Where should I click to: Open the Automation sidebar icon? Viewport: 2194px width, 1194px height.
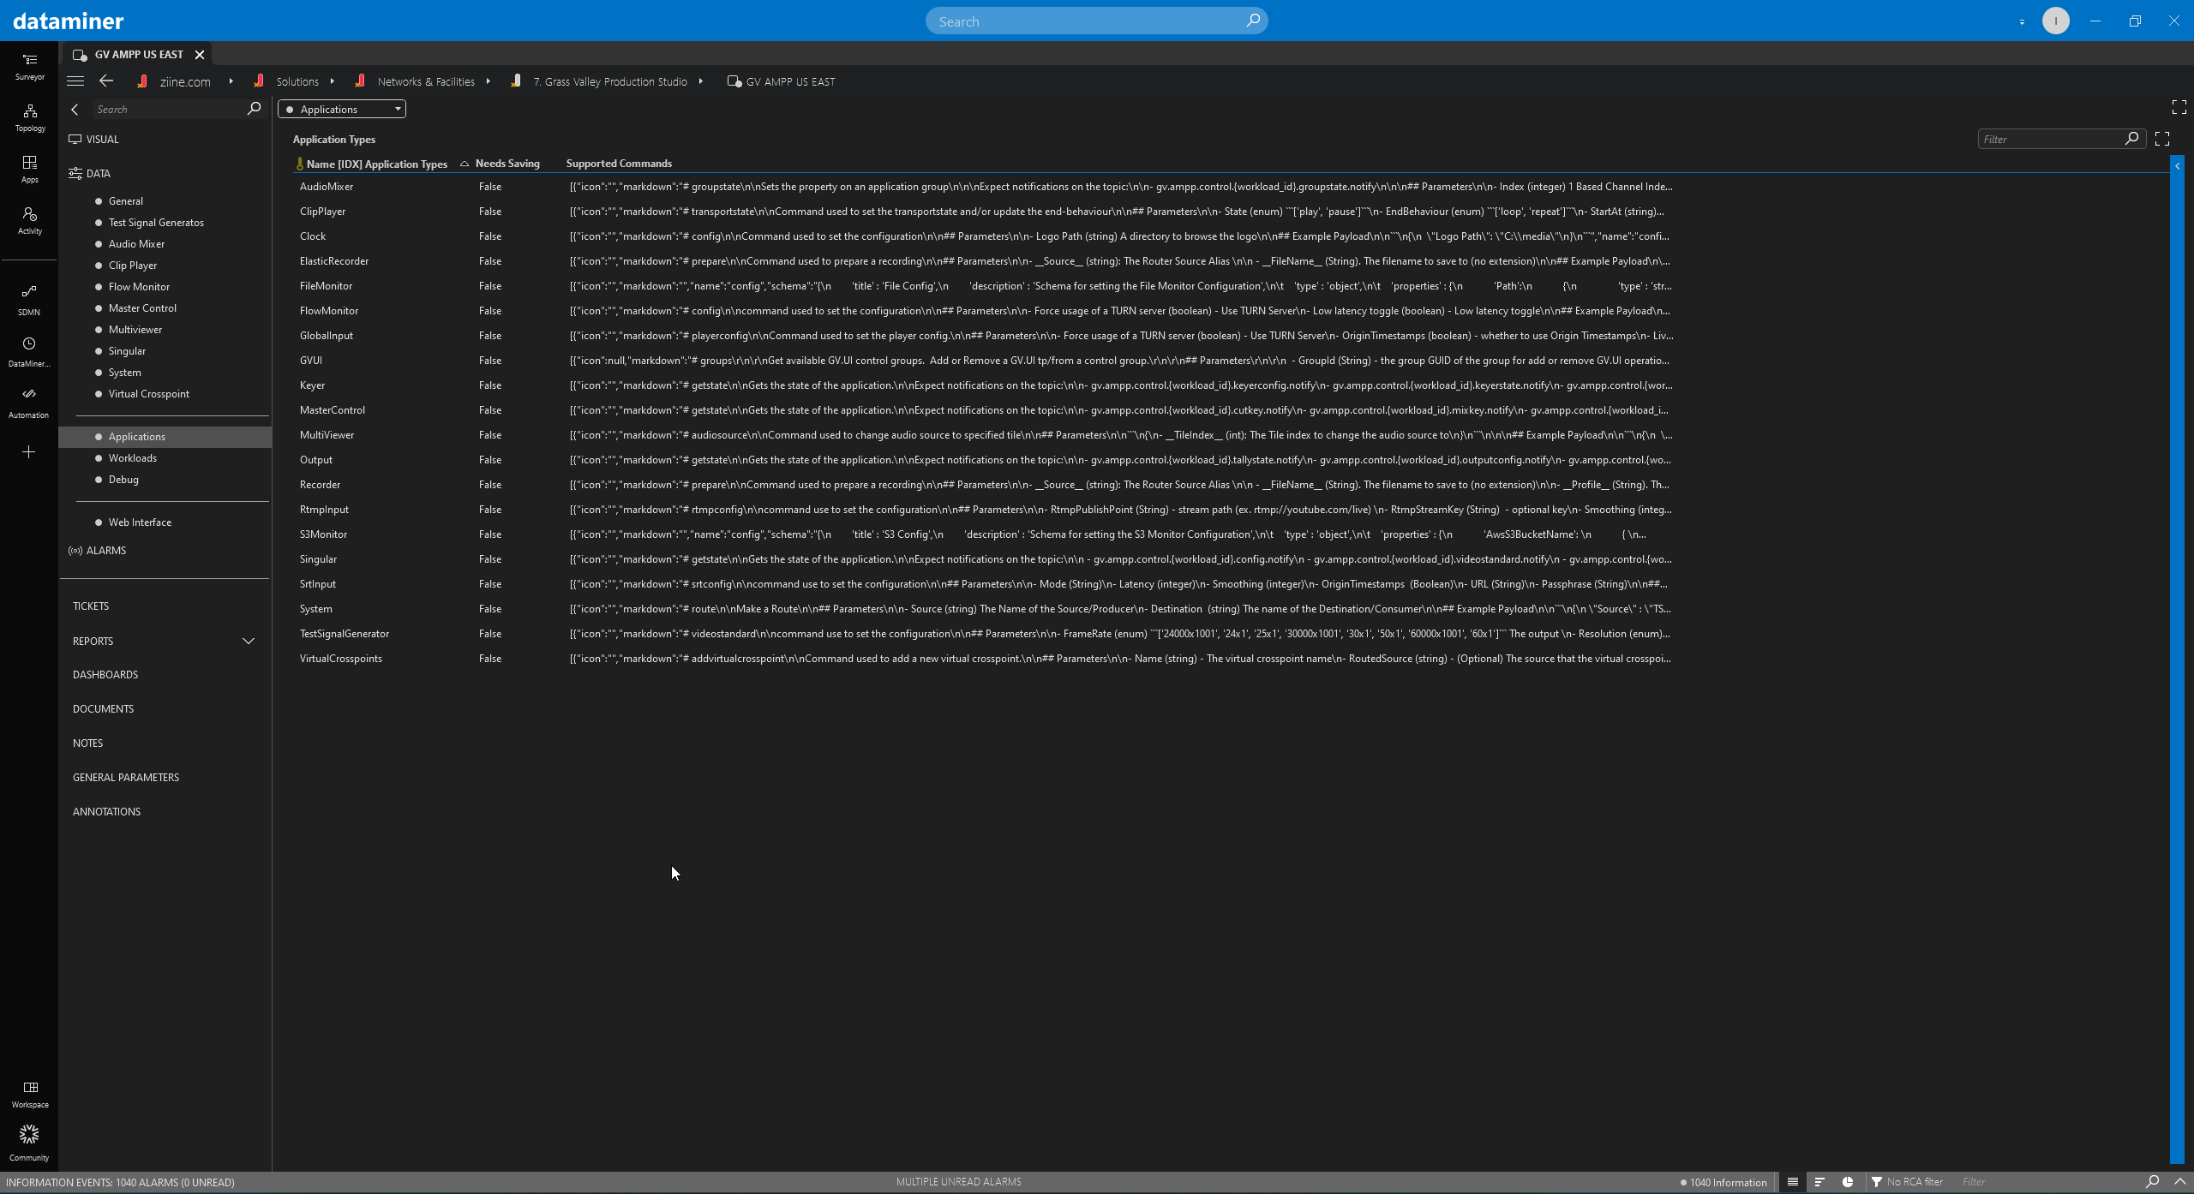(x=29, y=403)
